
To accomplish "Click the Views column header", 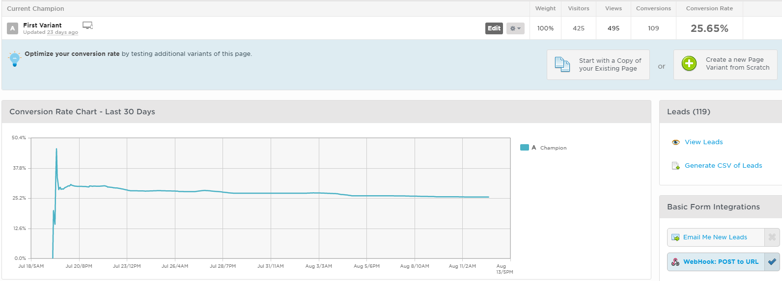I will pyautogui.click(x=614, y=8).
